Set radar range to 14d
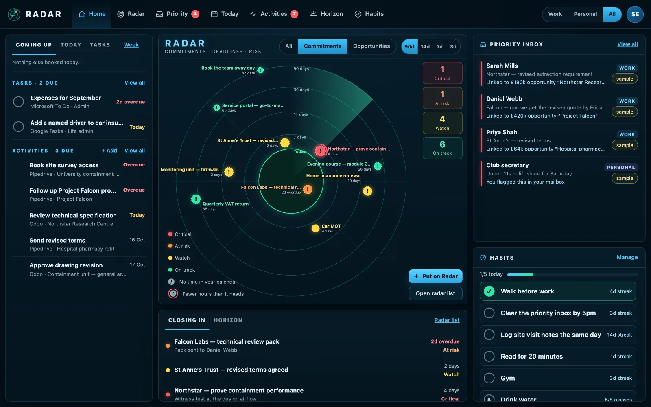The height and width of the screenshot is (407, 651). 425,47
